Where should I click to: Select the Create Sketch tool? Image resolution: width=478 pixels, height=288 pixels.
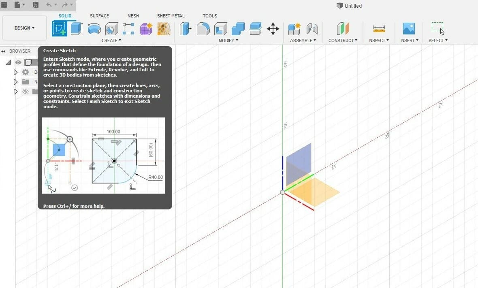point(60,29)
